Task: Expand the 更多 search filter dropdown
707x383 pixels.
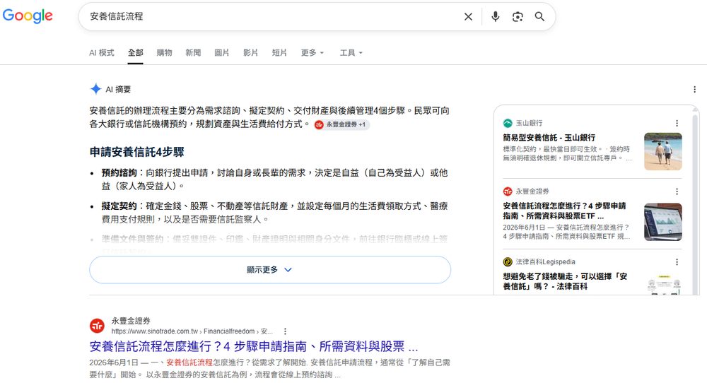Action: (312, 53)
